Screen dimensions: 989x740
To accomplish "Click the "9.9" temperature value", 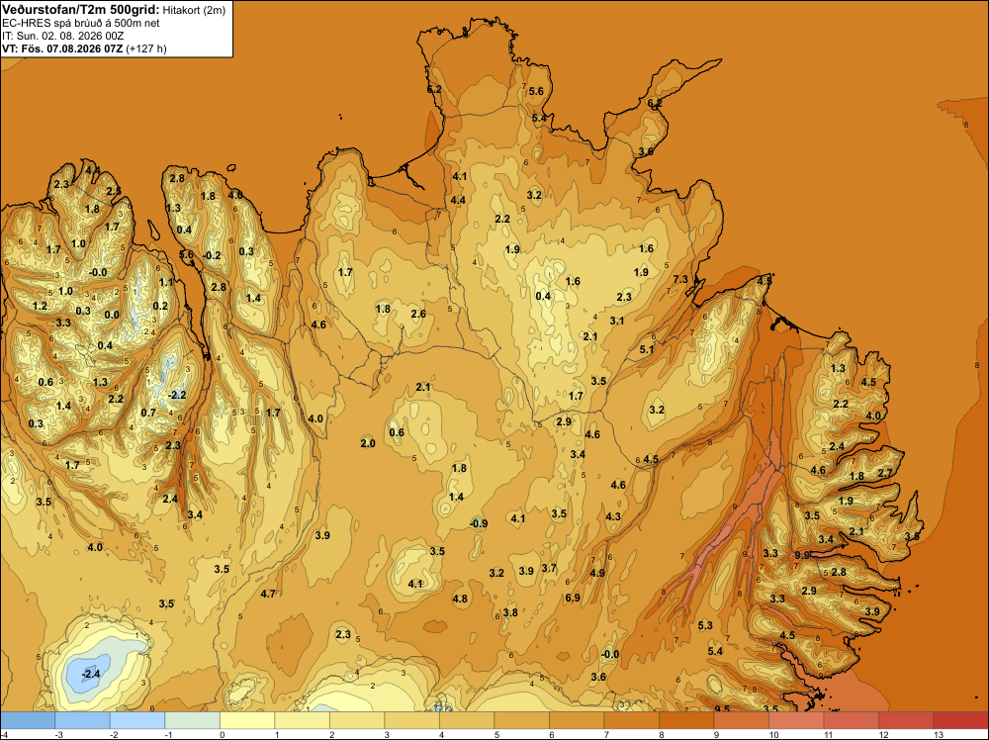I will 802,555.
